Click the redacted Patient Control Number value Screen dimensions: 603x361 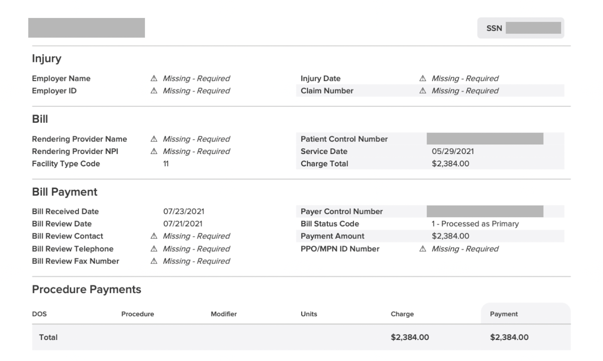(485, 139)
